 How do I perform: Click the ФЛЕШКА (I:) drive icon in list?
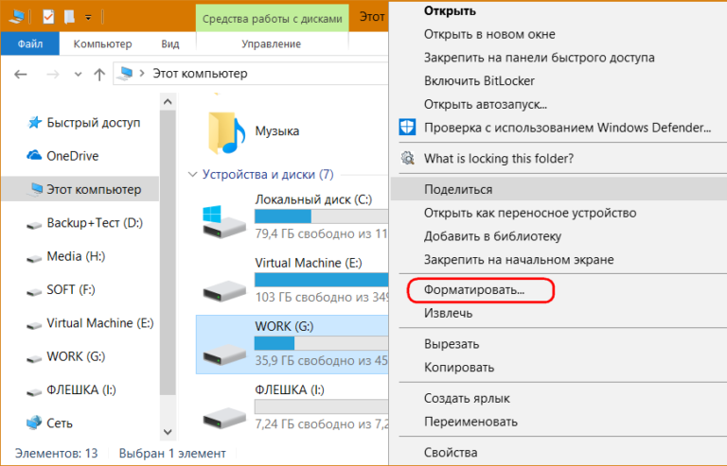click(x=224, y=417)
